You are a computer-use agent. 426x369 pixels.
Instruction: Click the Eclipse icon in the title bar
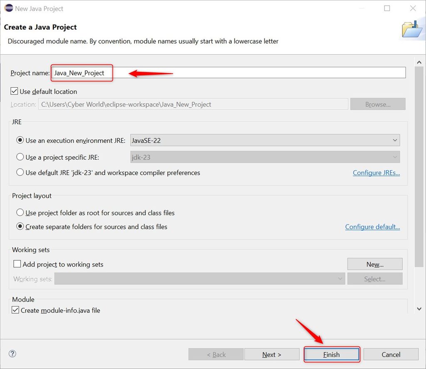click(9, 8)
